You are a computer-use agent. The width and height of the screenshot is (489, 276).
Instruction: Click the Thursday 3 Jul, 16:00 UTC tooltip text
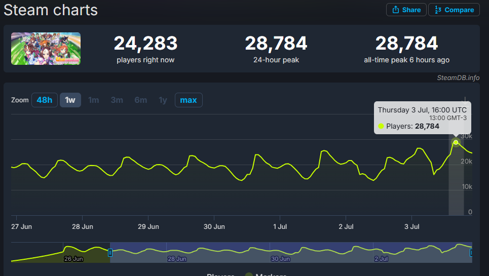click(x=422, y=110)
